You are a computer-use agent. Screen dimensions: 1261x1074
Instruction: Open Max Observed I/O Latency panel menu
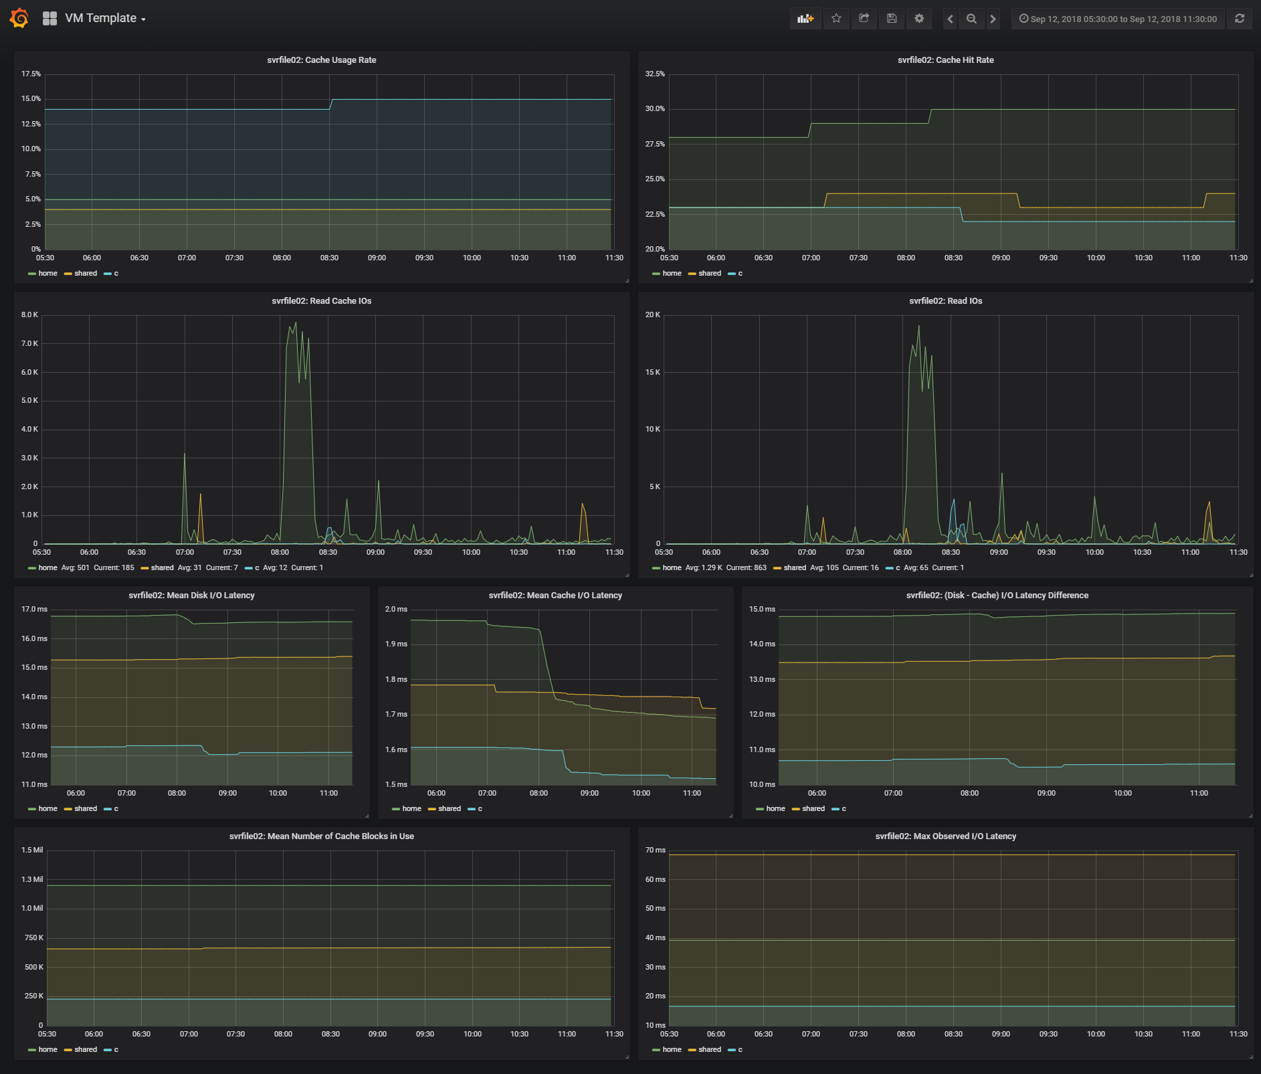945,836
